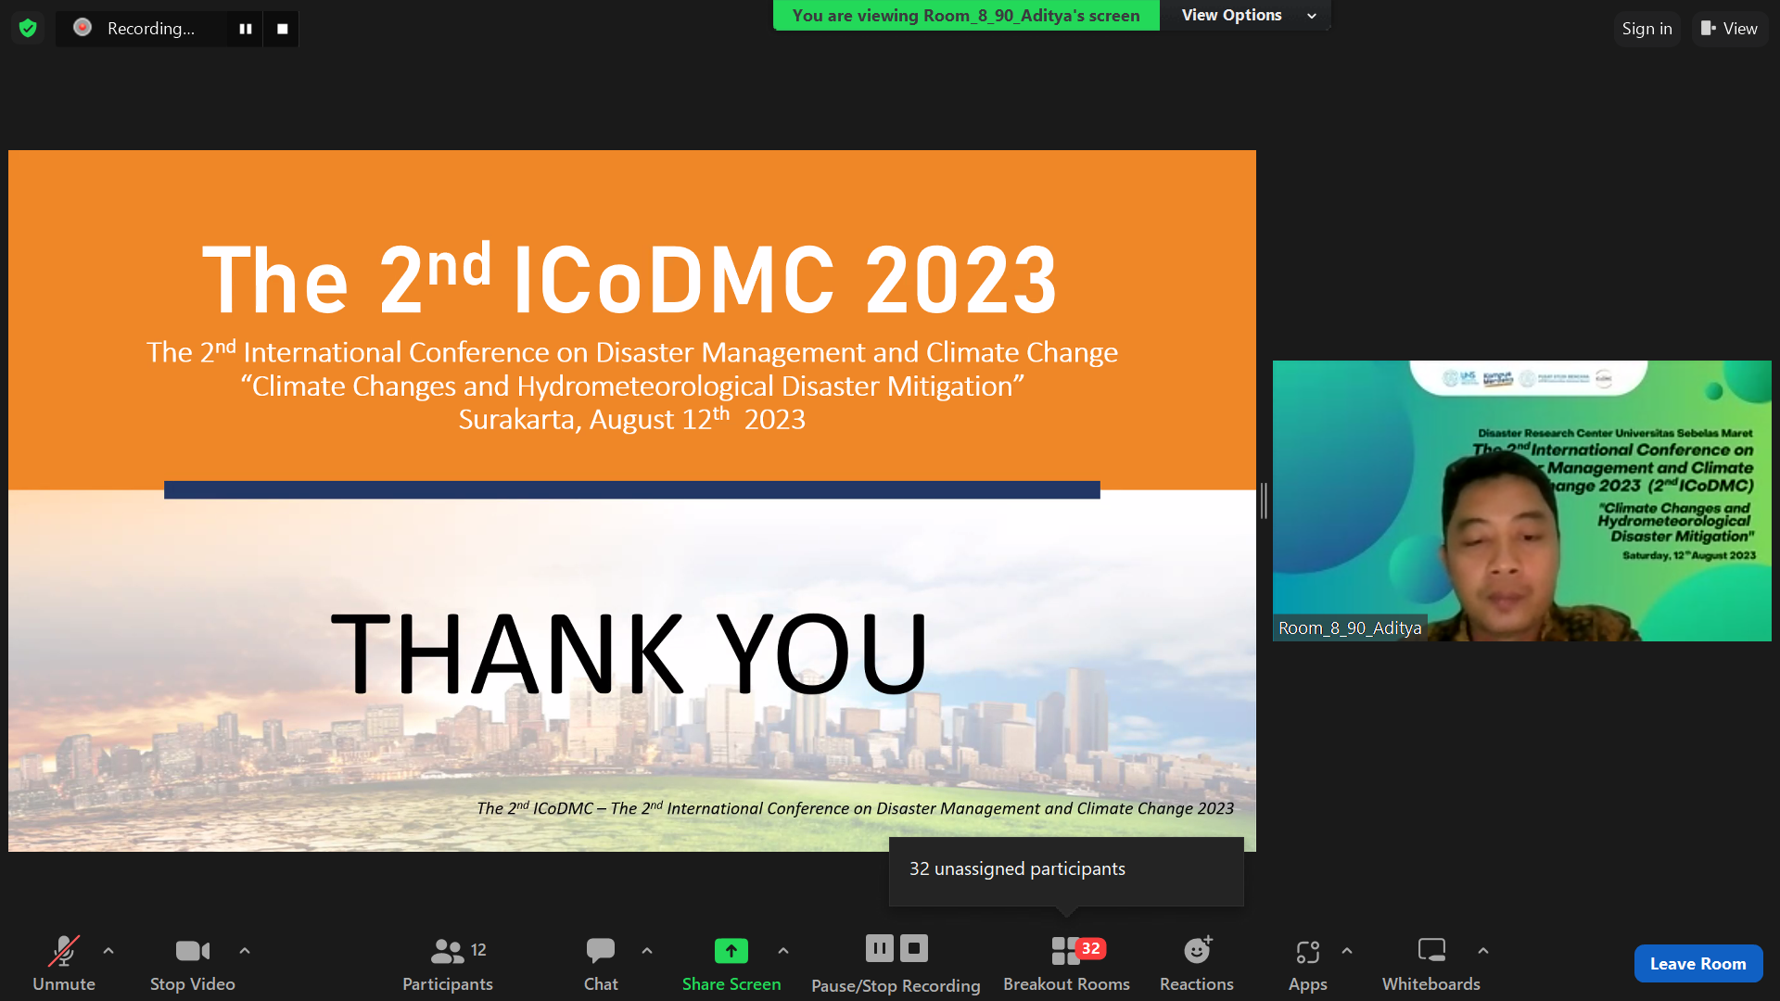Image resolution: width=1780 pixels, height=1001 pixels.
Task: Open the View menu in the top right
Action: [x=1730, y=28]
